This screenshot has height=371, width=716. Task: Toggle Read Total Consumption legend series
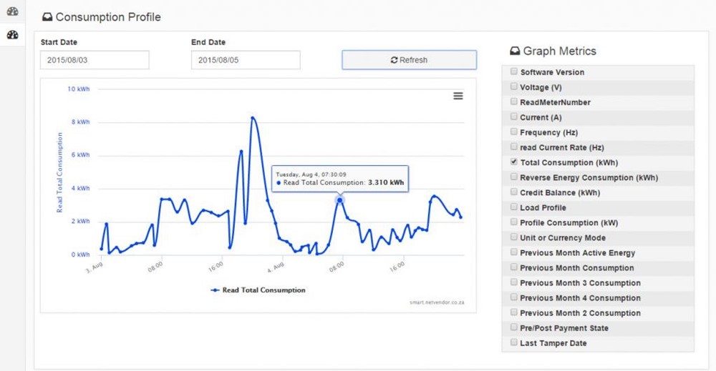(258, 290)
